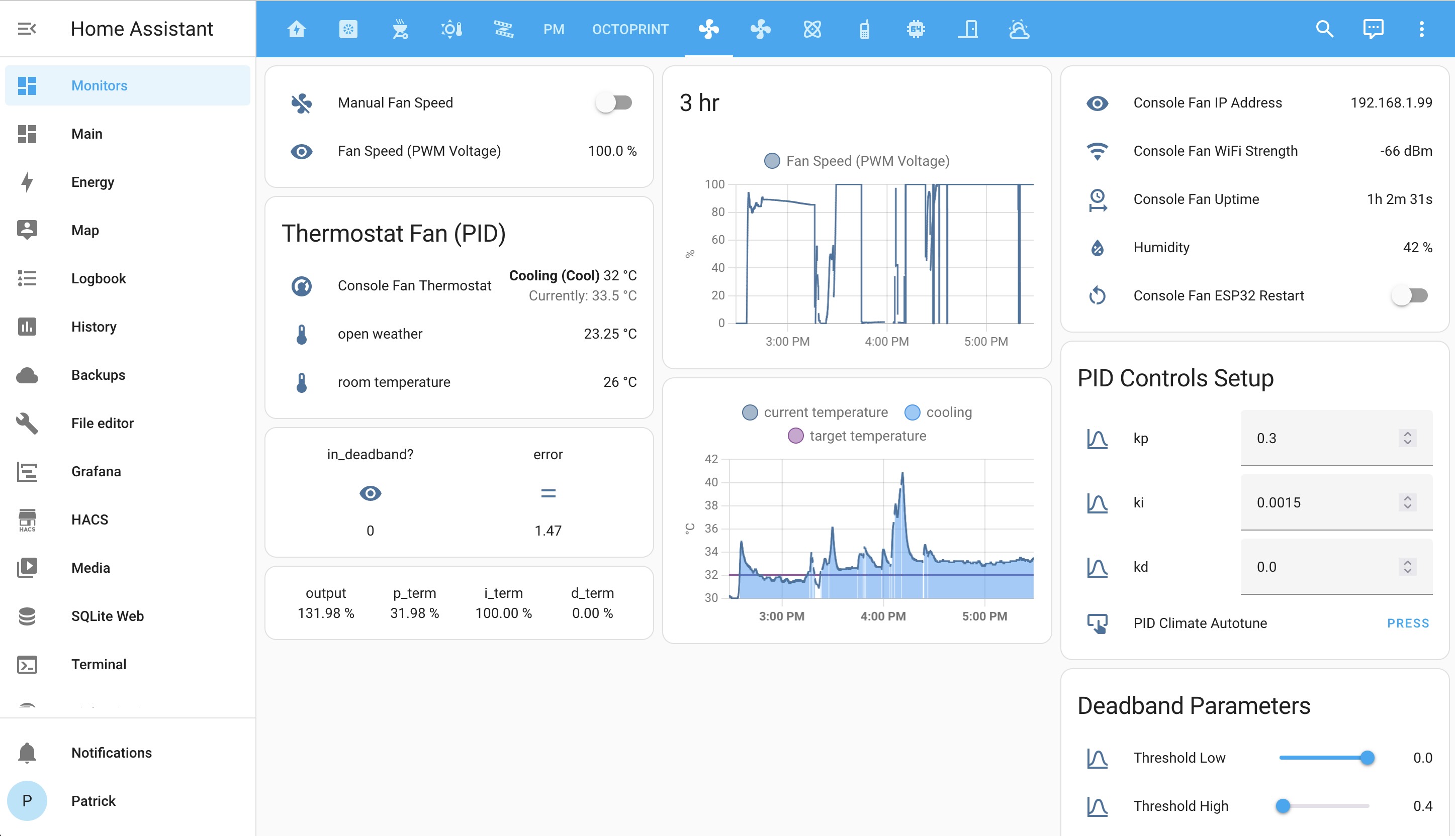Click the kp value stepper arrows

1407,438
